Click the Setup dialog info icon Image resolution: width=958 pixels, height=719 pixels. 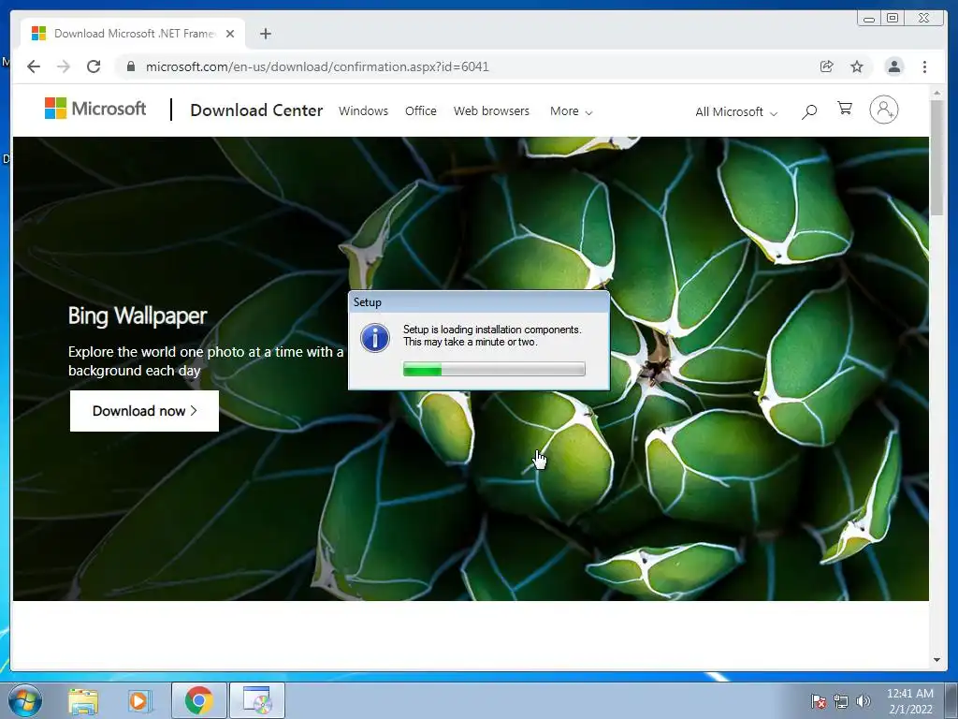coord(375,338)
